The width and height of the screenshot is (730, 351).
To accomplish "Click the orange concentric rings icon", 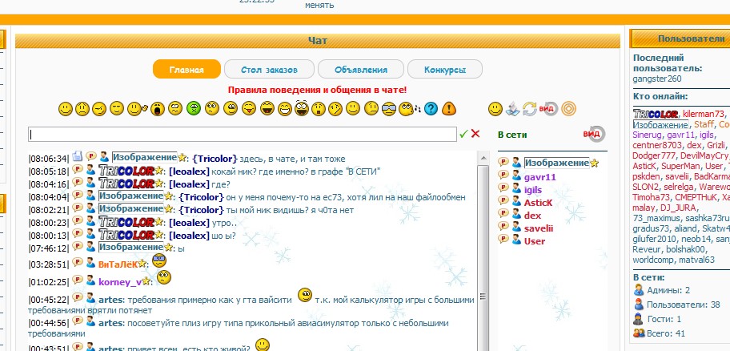I will (567, 108).
